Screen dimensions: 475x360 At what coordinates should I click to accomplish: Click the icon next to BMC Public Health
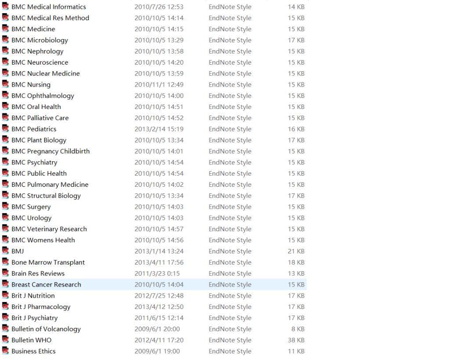5,173
